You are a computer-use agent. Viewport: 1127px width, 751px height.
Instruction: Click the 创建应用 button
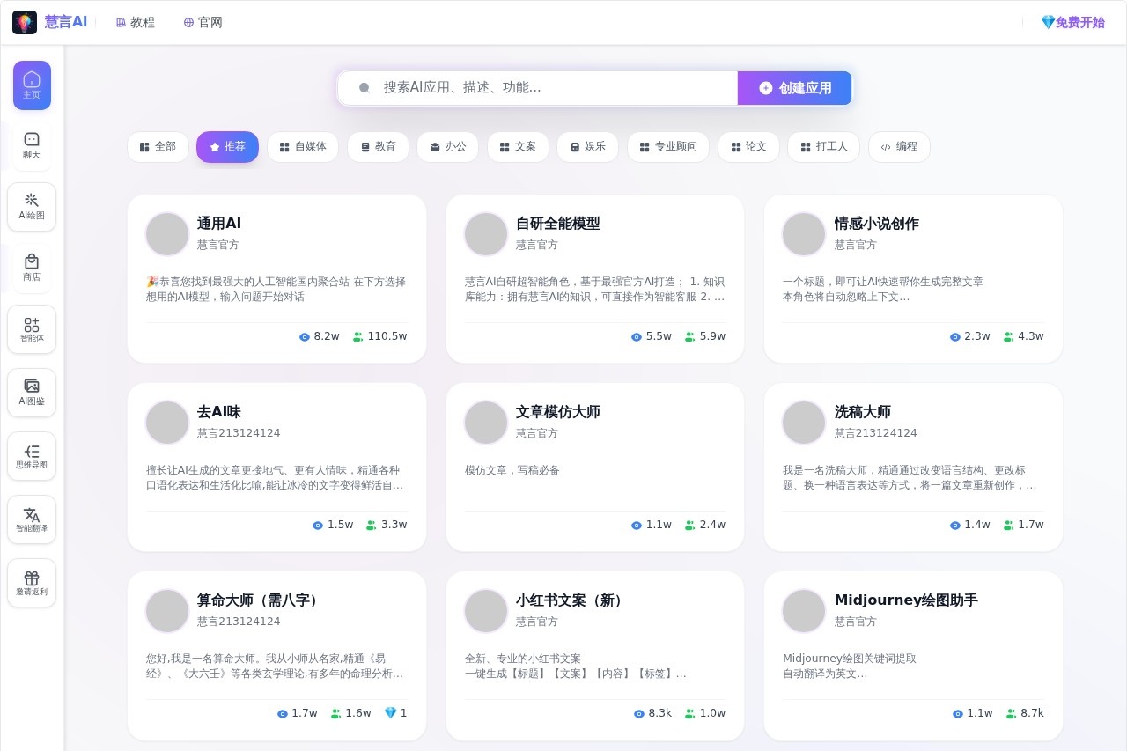click(793, 87)
